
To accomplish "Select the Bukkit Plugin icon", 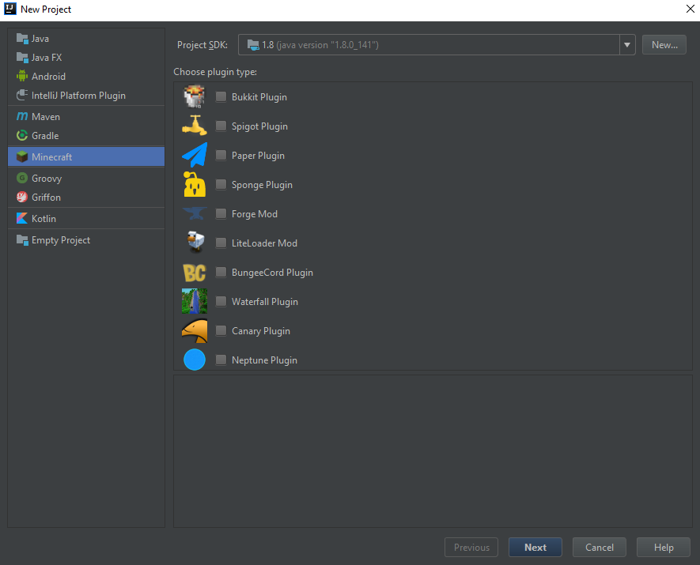I will coord(194,96).
